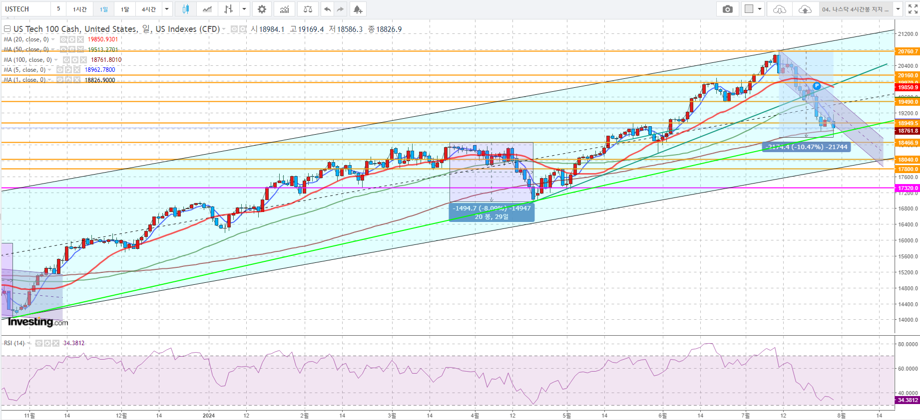Toggle visibility of US Tech 100 main series
The width and height of the screenshot is (920, 420).
(234, 29)
